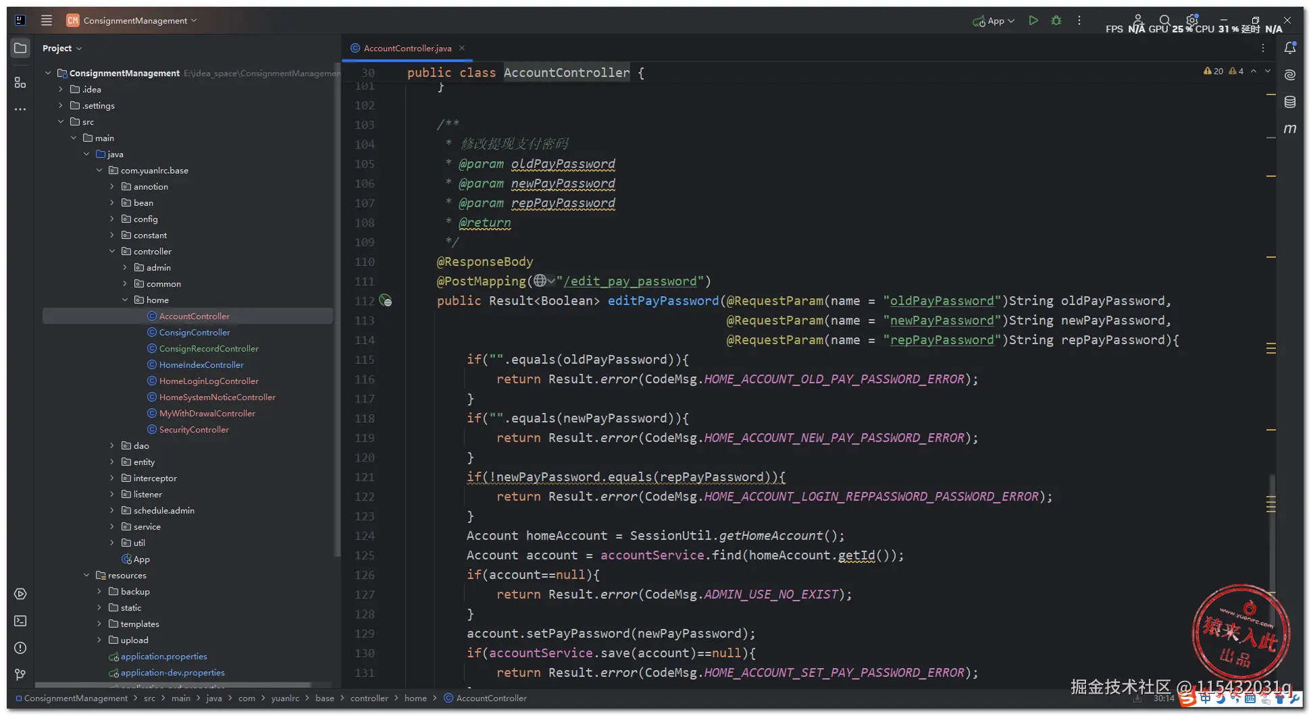Select the App class in the project tree
1311x716 pixels.
(x=141, y=559)
